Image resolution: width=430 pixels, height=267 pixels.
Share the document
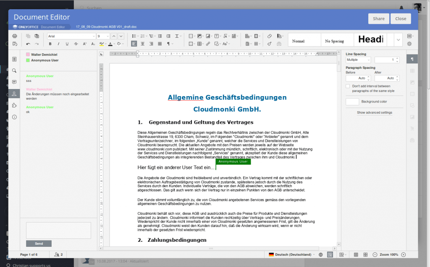[378, 18]
